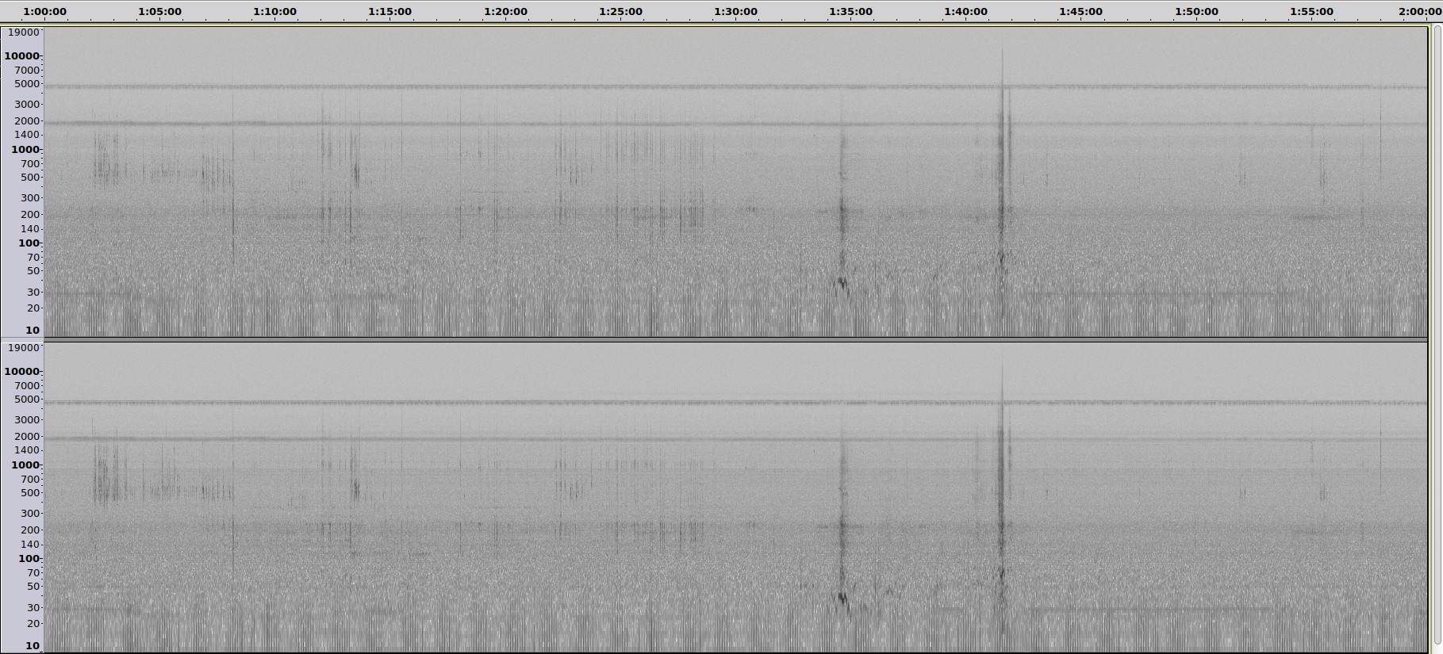Screen dimensions: 1443x654
Task: Click the 1:20:00 timeline ruler mark
Action: tap(505, 12)
